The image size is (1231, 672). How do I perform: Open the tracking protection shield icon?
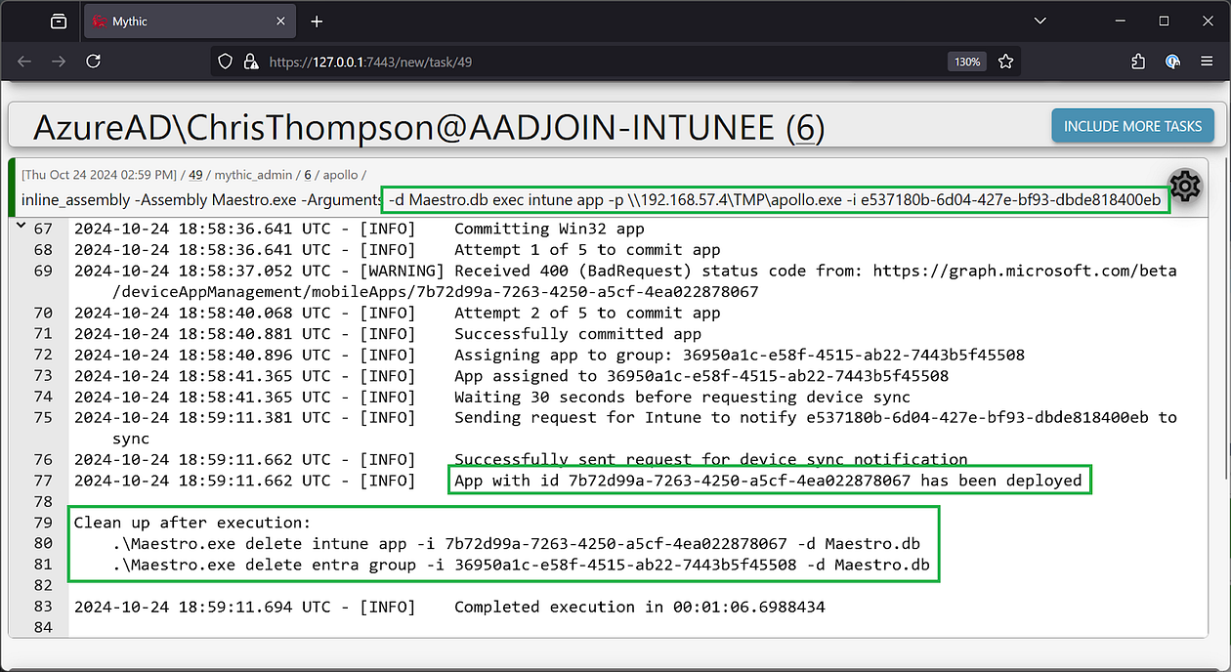[225, 62]
